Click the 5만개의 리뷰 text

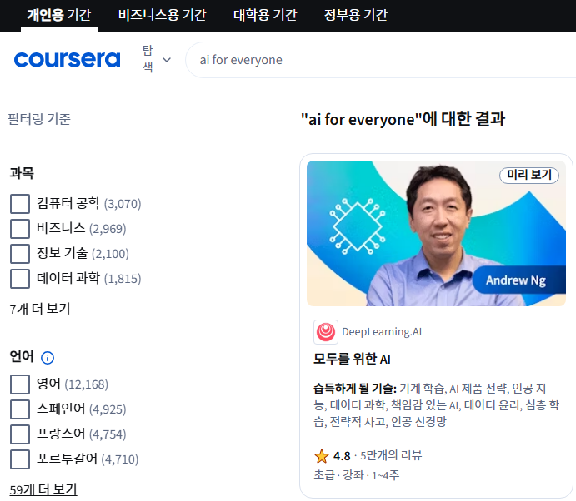pos(391,455)
